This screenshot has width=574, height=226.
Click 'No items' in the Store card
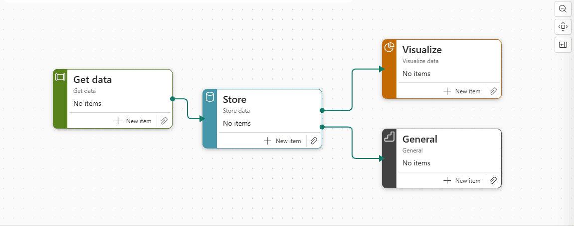[x=237, y=123]
